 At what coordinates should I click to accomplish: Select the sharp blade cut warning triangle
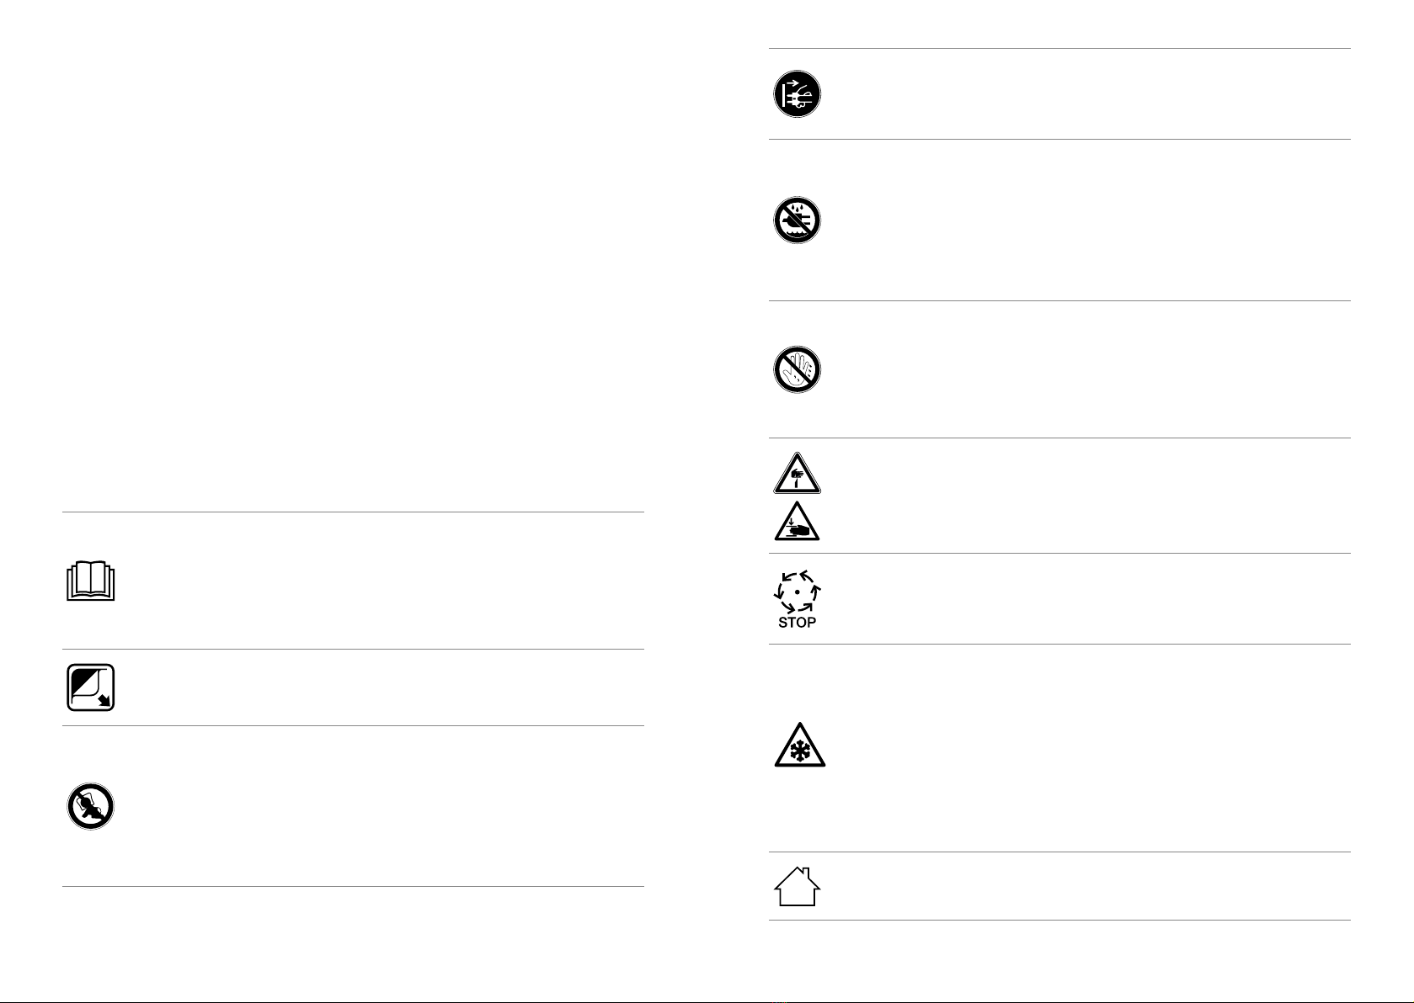[798, 474]
